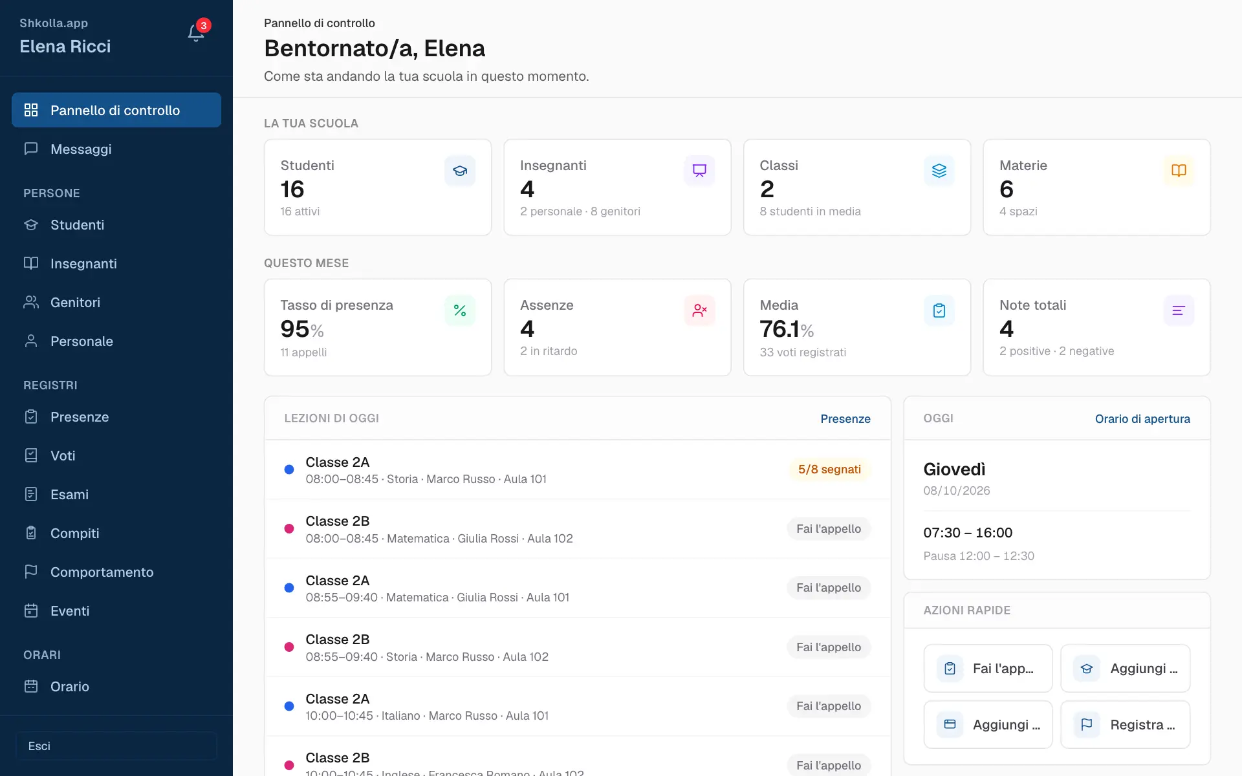1242x776 pixels.
Task: Click the Genitori people icon in sidebar
Action: [31, 302]
